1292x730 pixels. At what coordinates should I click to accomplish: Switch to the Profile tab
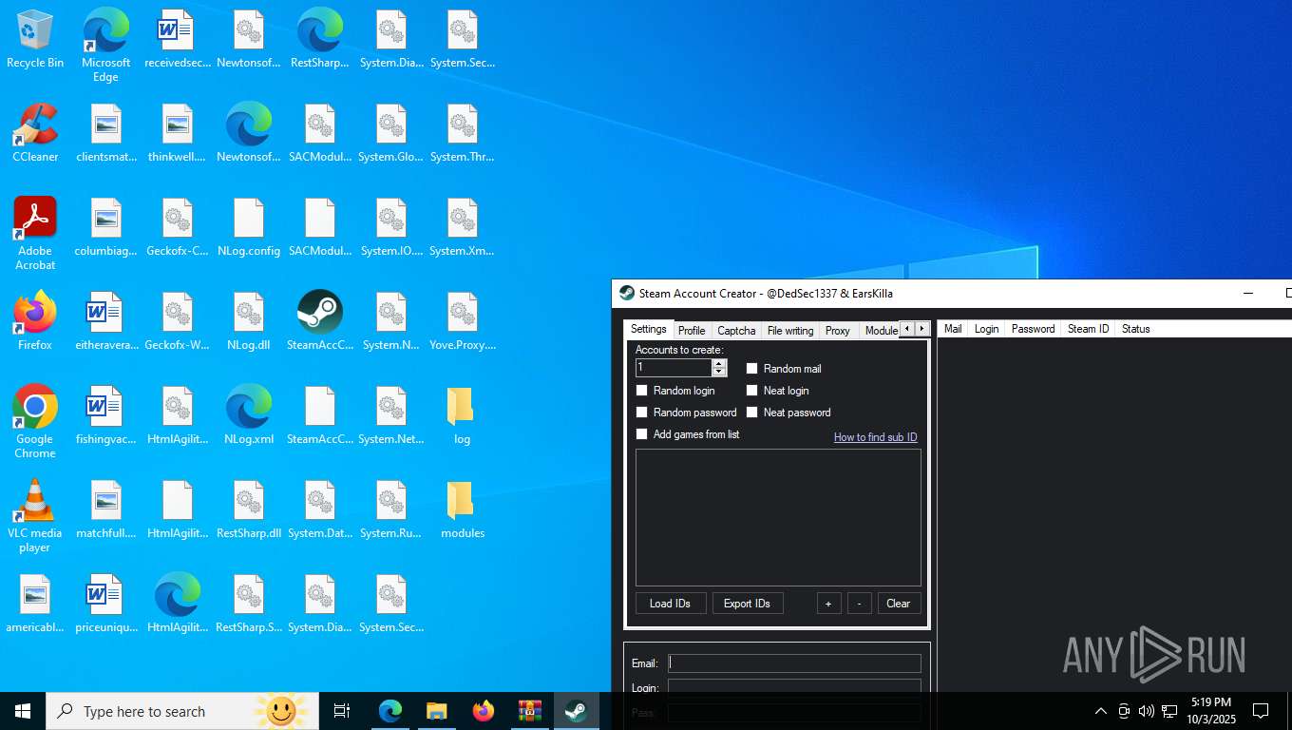coord(692,331)
